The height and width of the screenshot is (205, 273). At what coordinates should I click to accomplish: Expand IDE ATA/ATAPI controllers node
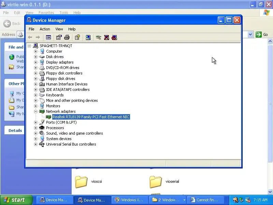click(x=35, y=90)
